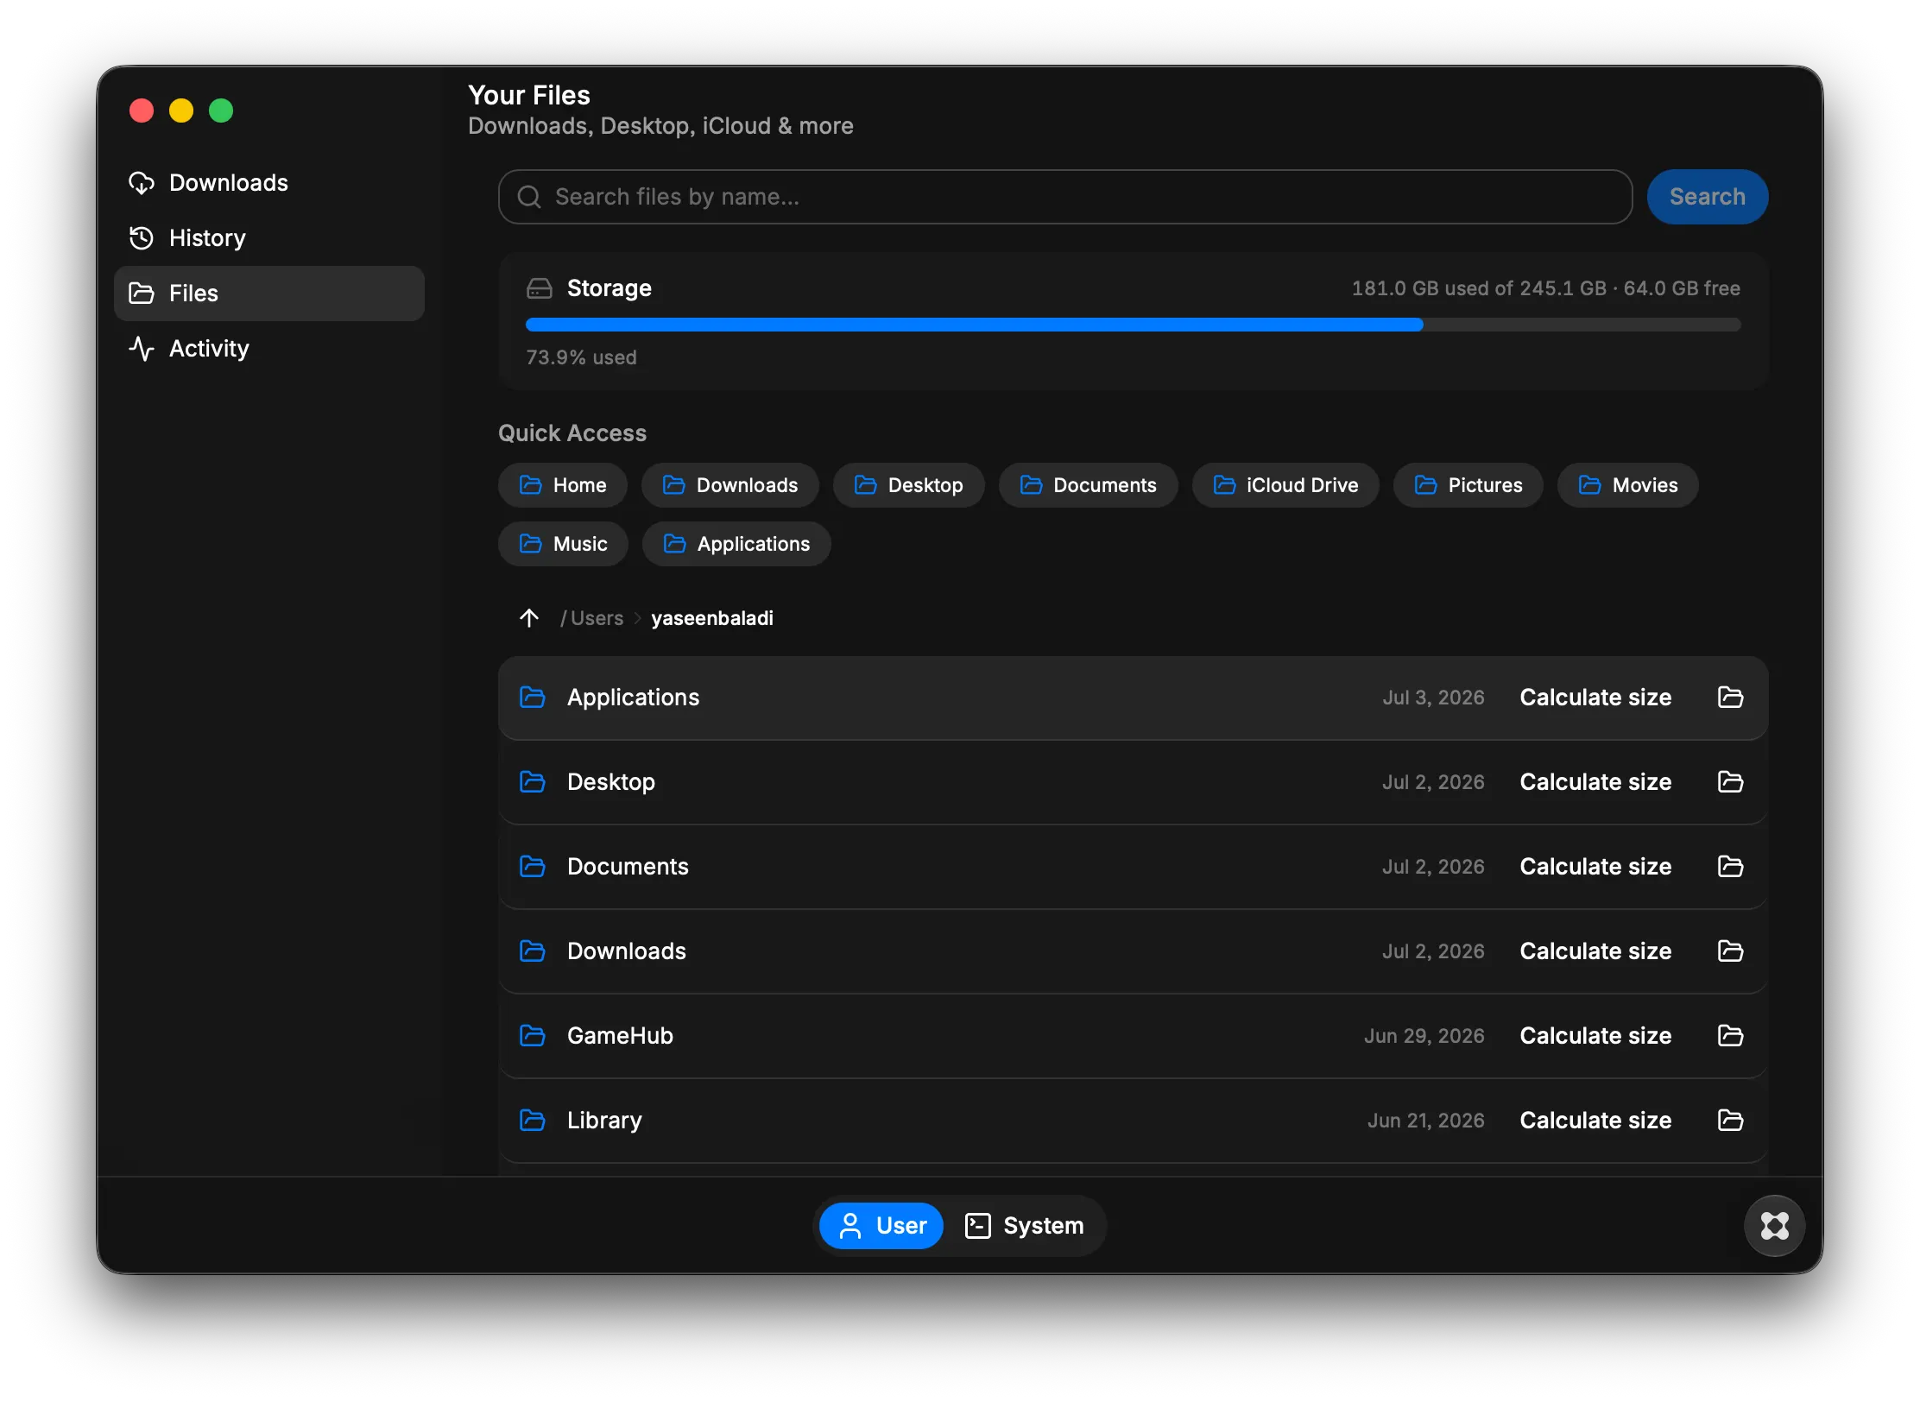Open the History sidebar section

tap(268, 238)
